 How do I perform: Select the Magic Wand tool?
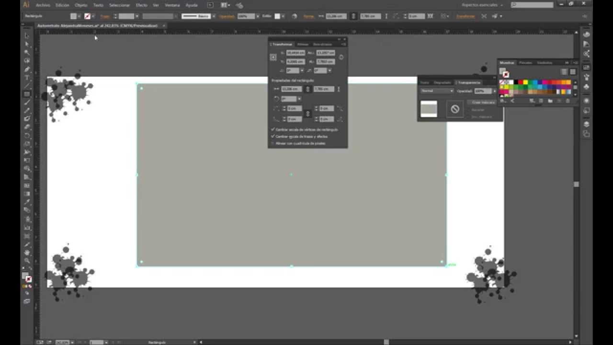[x=27, y=52]
